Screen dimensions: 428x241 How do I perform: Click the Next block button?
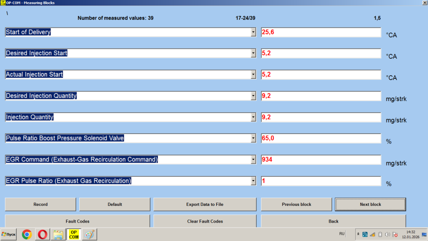pyautogui.click(x=370, y=204)
